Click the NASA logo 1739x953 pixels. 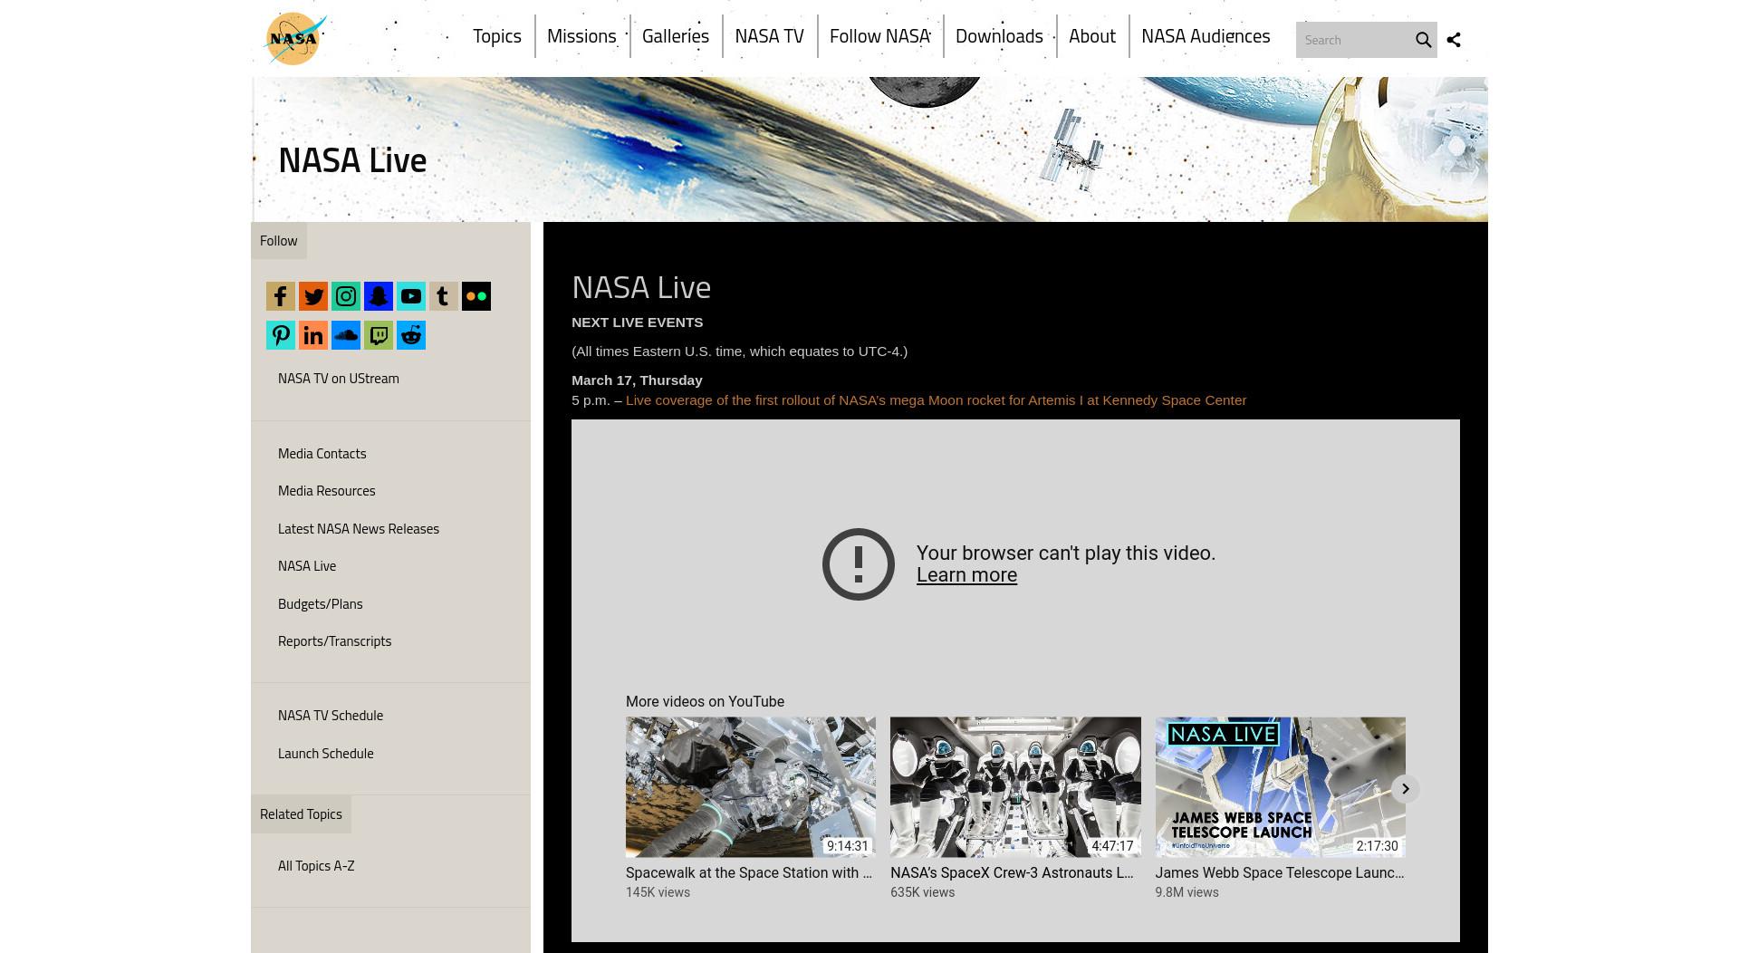294,38
